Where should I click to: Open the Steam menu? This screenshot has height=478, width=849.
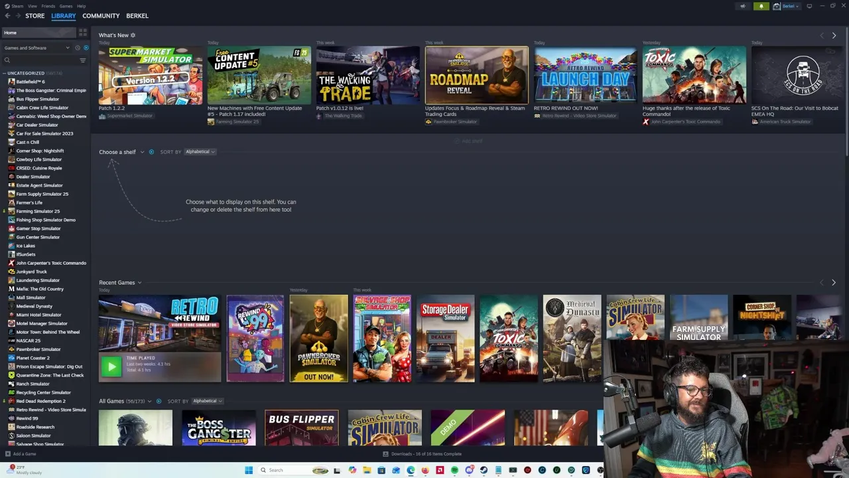point(17,6)
